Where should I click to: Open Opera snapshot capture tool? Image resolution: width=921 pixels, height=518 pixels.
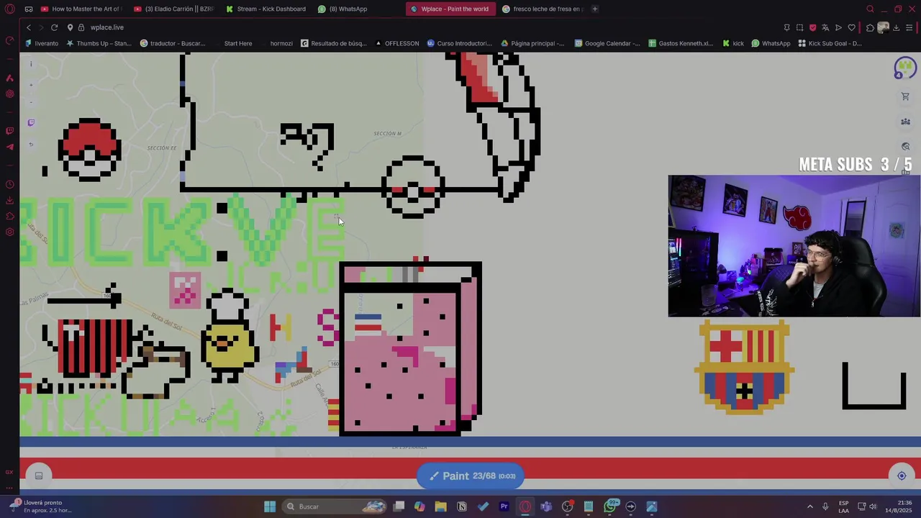pyautogui.click(x=799, y=27)
